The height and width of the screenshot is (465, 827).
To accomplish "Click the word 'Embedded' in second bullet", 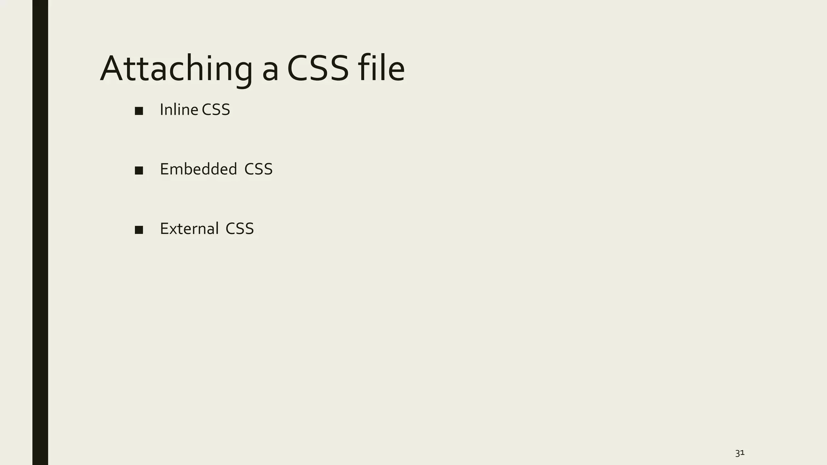I will point(198,169).
